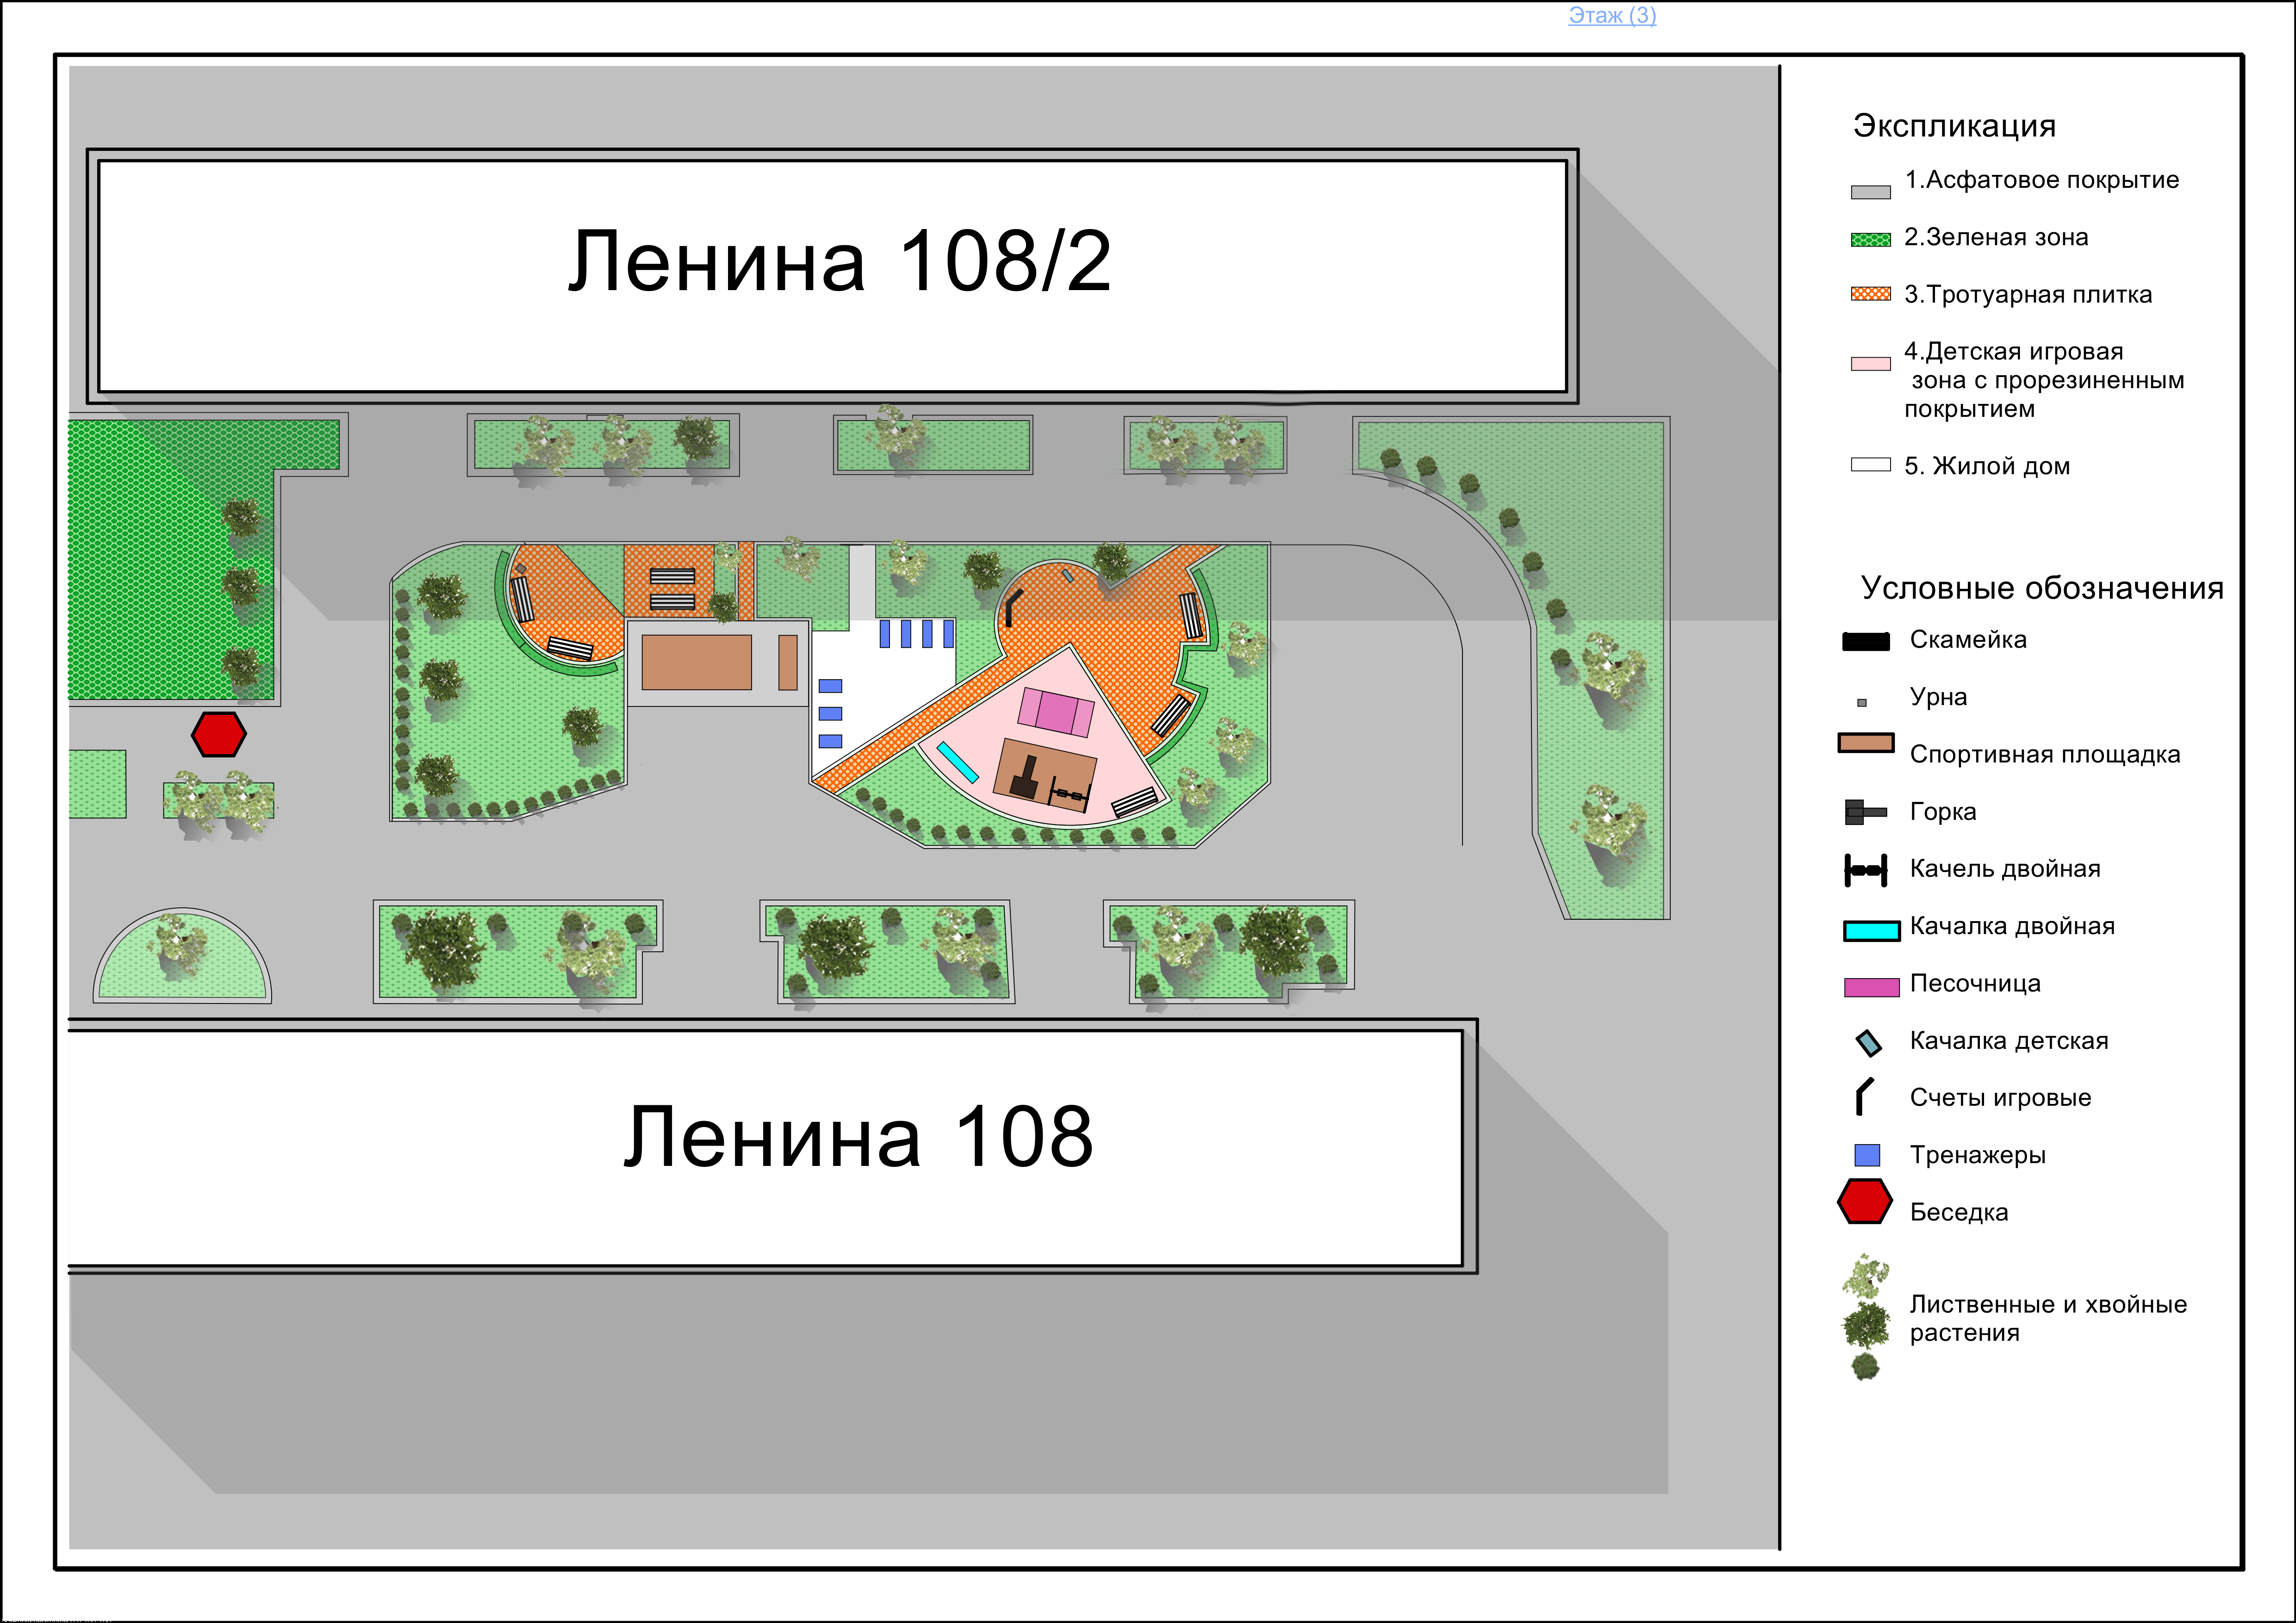Click the Горка text label

pos(1943,811)
